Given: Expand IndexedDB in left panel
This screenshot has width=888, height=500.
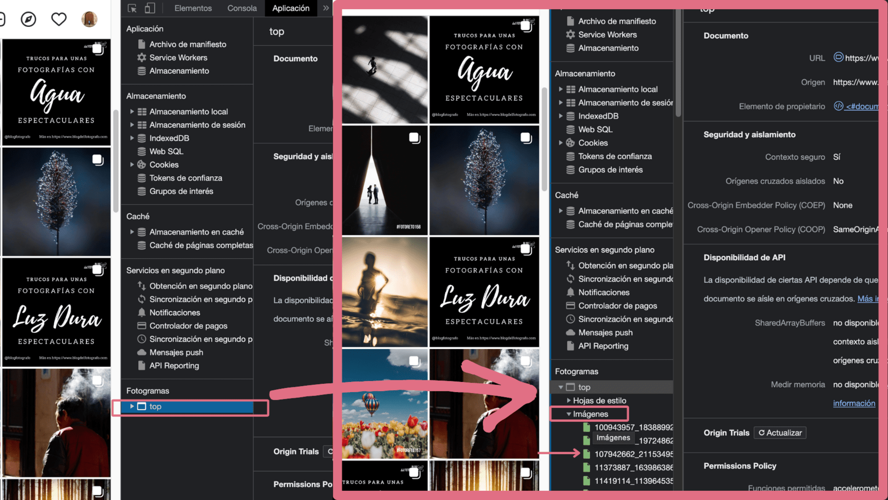Looking at the screenshot, I should pos(132,138).
